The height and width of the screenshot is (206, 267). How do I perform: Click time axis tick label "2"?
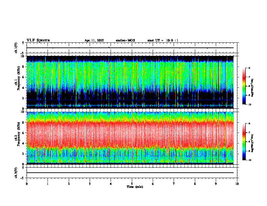point(69,184)
